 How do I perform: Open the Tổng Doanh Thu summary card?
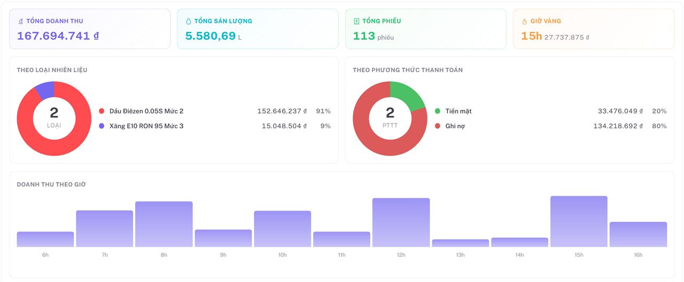point(90,29)
